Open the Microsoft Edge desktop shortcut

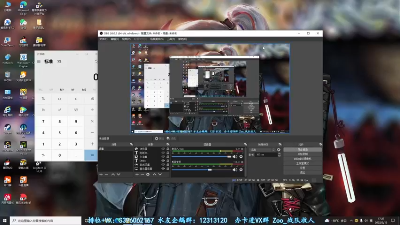[x=23, y=8]
